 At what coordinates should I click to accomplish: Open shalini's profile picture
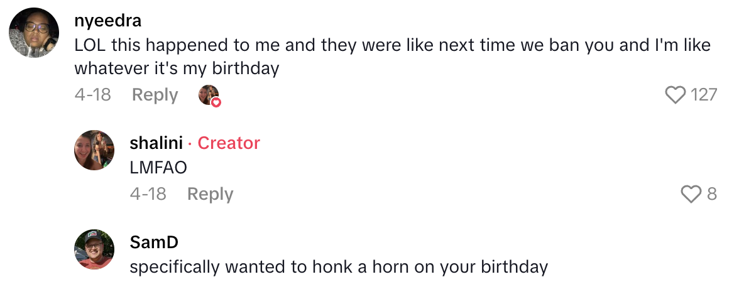tap(94, 150)
